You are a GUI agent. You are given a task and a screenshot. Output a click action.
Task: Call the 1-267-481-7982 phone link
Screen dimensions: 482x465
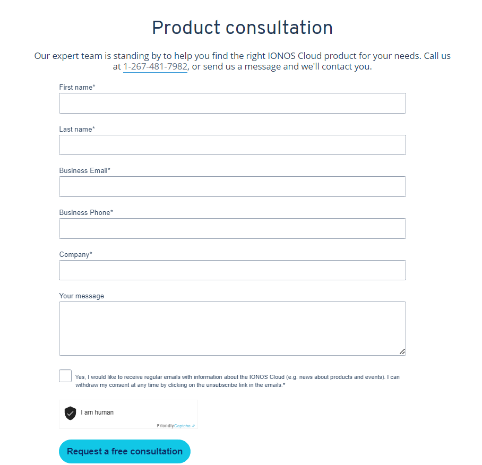tap(154, 66)
